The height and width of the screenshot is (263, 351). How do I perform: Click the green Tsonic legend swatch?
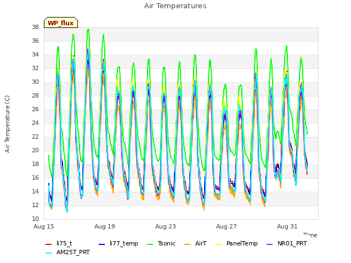click(x=150, y=244)
